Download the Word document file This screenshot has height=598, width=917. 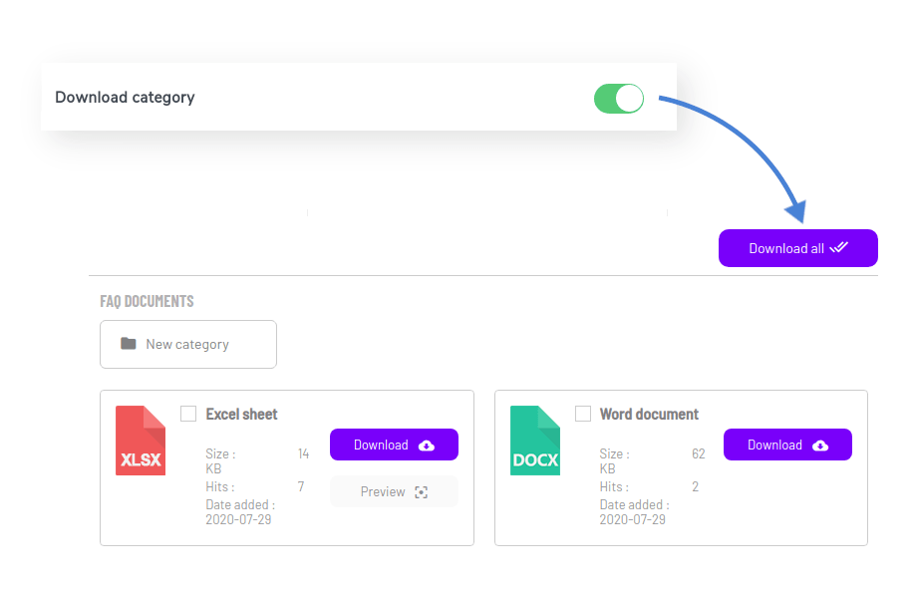[x=787, y=445]
